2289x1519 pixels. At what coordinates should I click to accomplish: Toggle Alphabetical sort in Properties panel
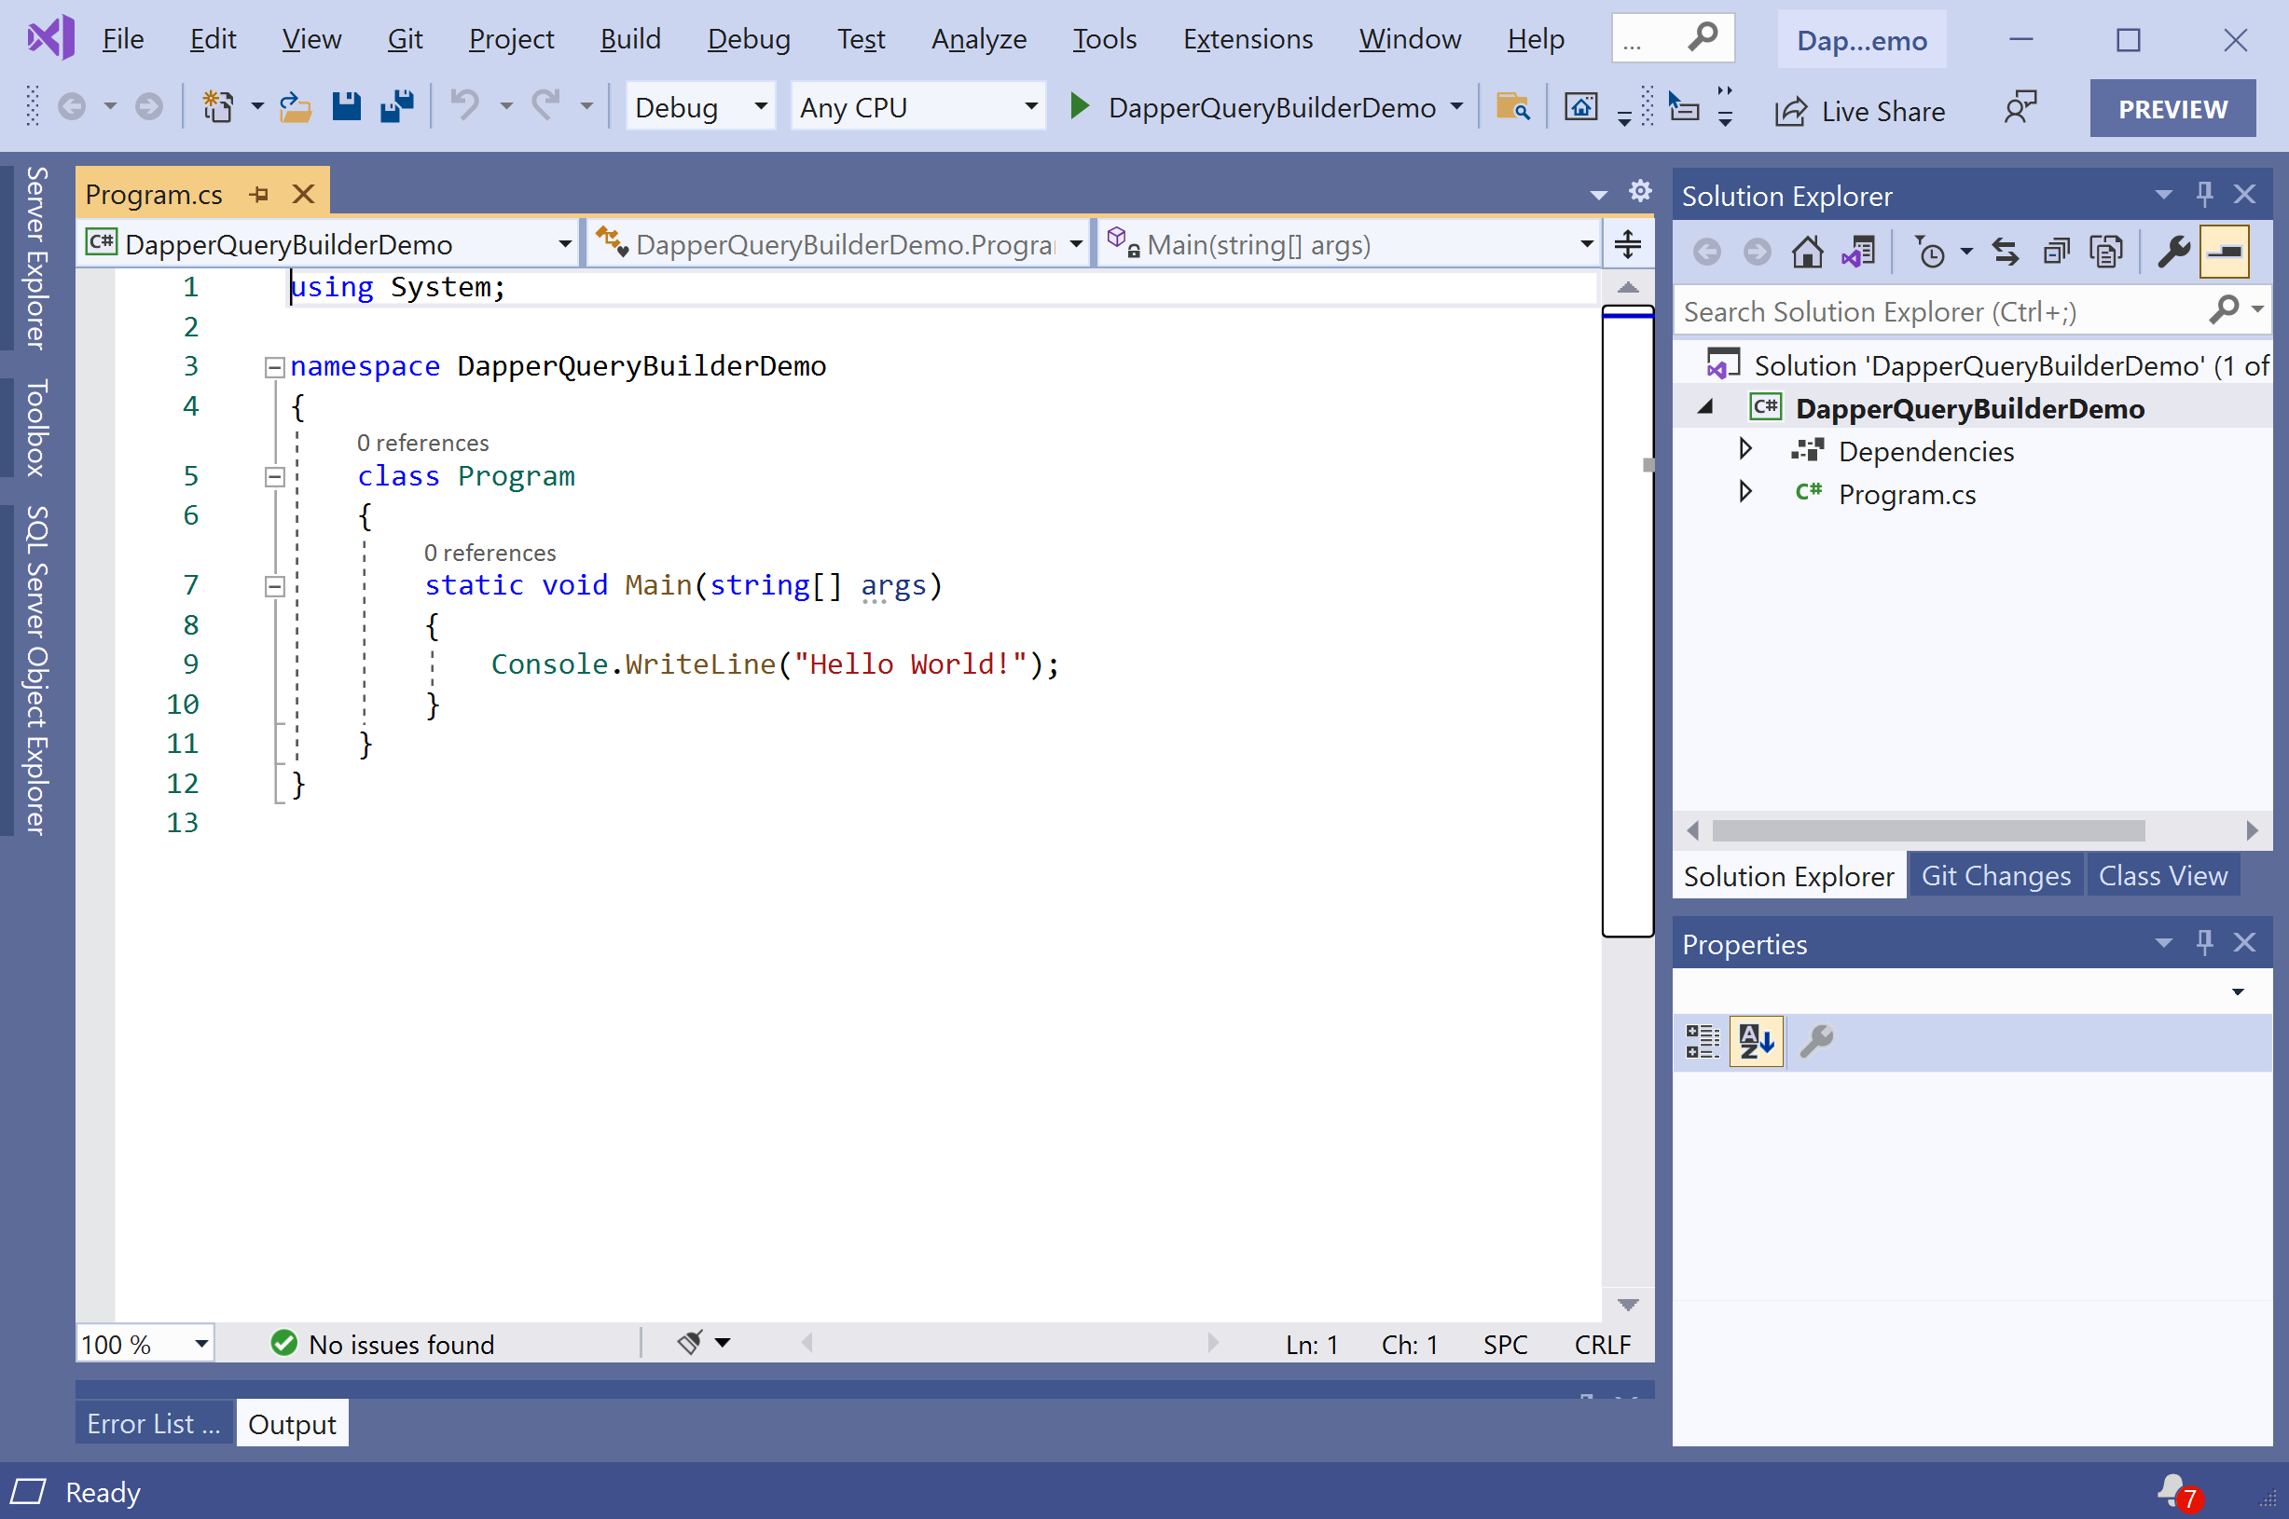tap(1755, 1042)
